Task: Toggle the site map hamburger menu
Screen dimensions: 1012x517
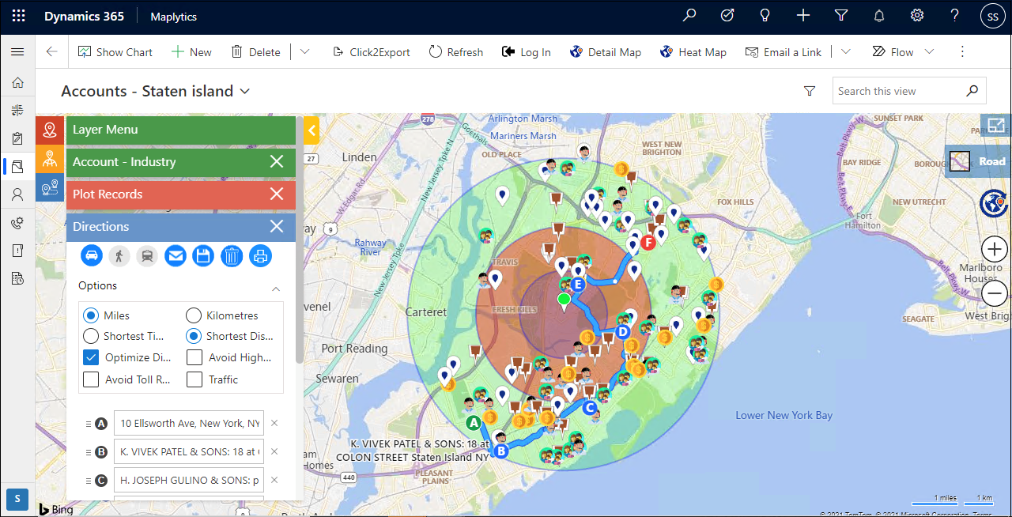Action: (17, 52)
